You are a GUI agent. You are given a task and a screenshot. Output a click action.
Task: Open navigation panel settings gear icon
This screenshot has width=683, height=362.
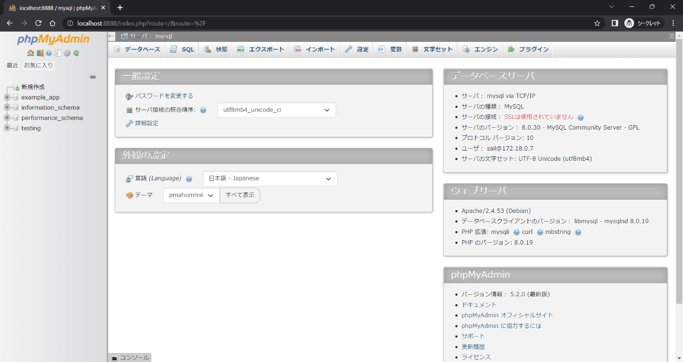[67, 53]
